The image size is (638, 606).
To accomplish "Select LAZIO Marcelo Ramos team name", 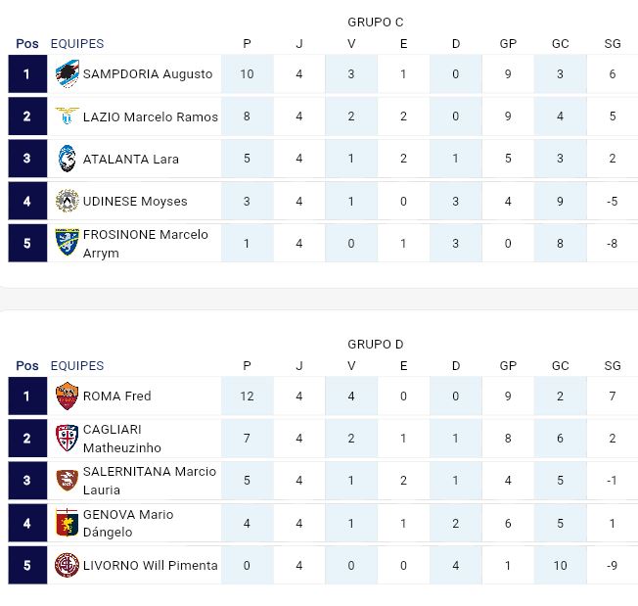I will click(151, 117).
